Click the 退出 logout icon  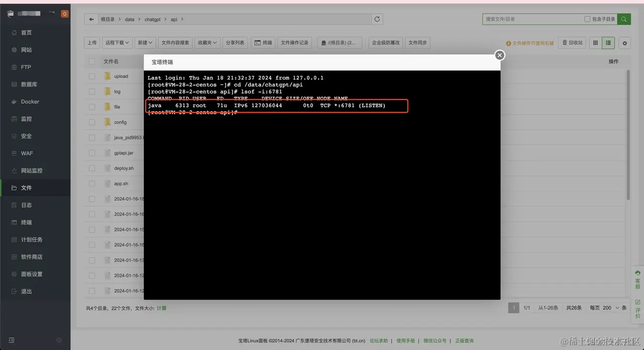[15, 292]
